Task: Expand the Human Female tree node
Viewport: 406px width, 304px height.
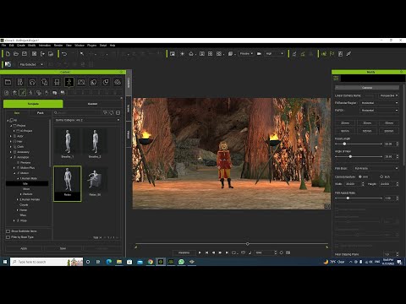Action: pos(18,199)
